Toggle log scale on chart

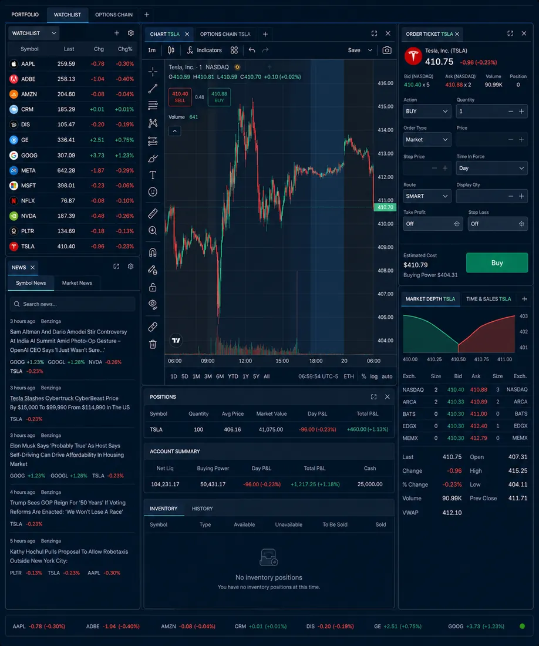pyautogui.click(x=374, y=376)
